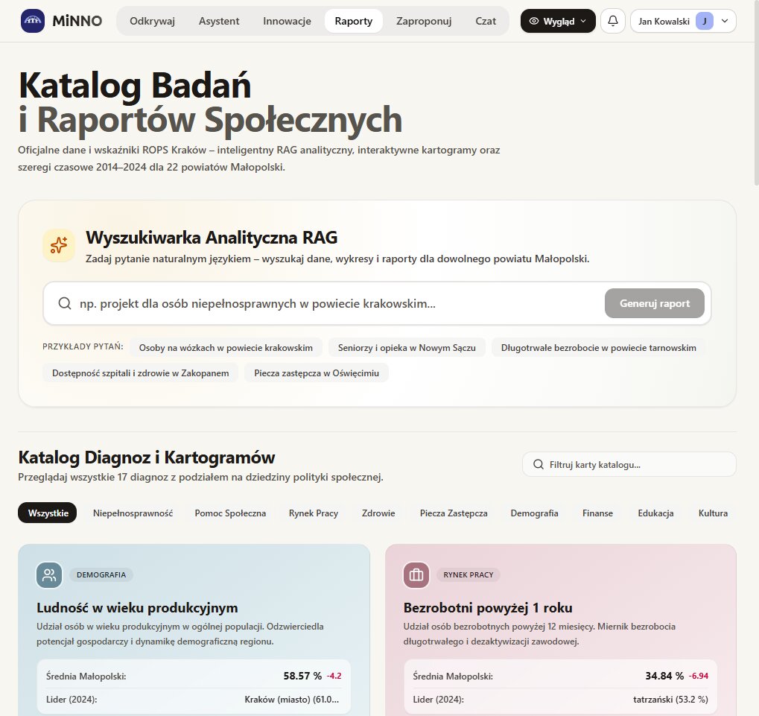Switch to Innowacje nav tab

coord(287,21)
